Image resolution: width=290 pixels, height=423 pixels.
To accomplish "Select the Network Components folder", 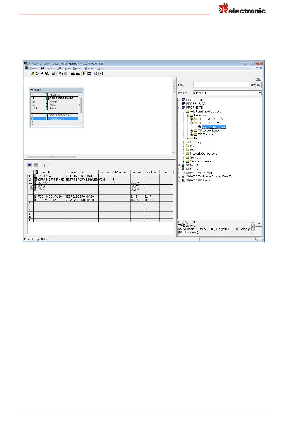I will pyautogui.click(x=204, y=154).
